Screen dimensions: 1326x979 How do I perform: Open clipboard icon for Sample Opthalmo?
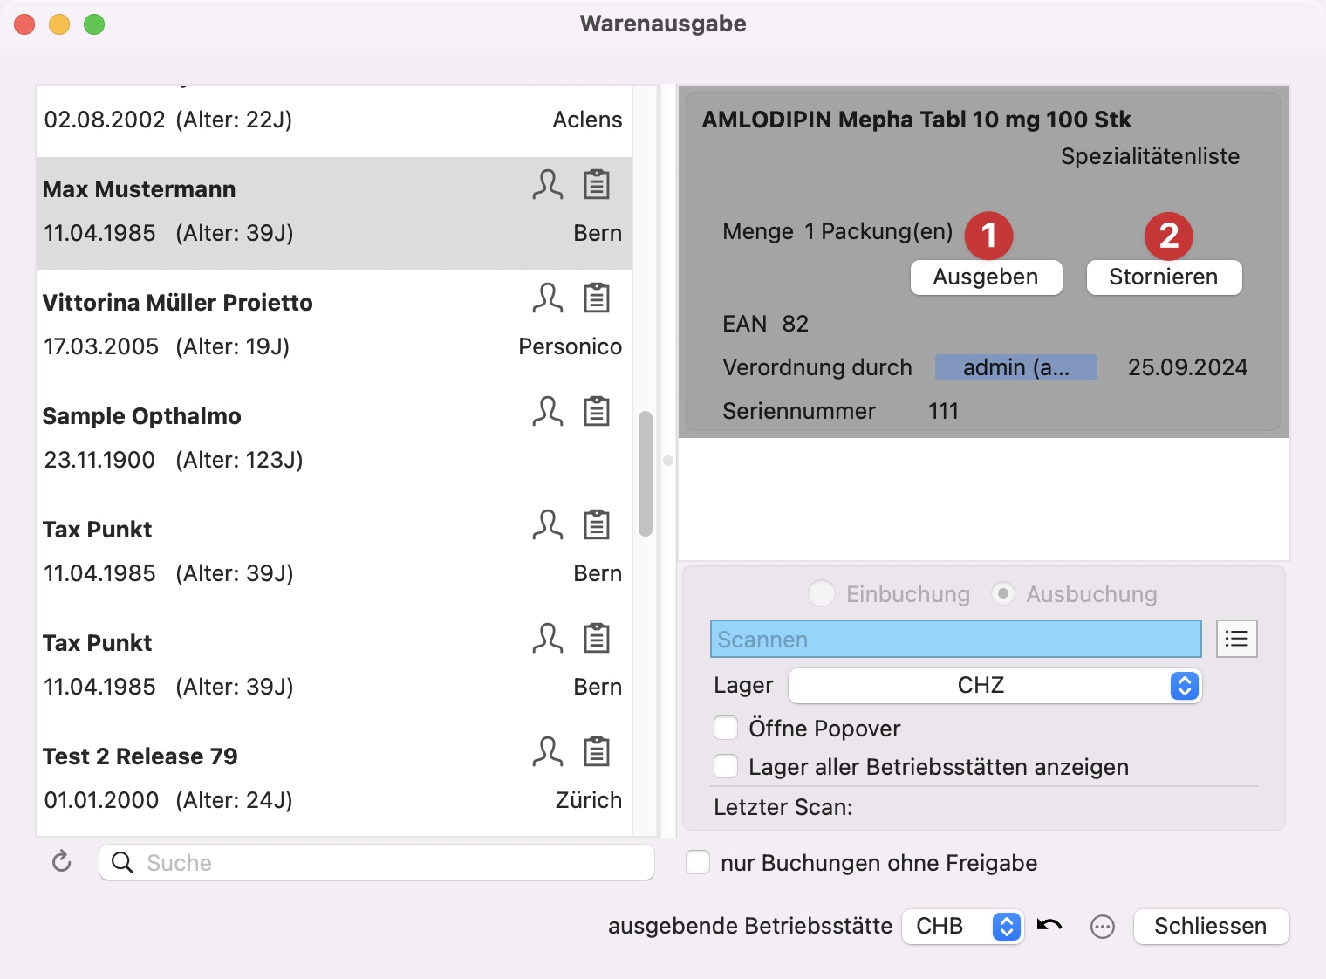pyautogui.click(x=597, y=412)
